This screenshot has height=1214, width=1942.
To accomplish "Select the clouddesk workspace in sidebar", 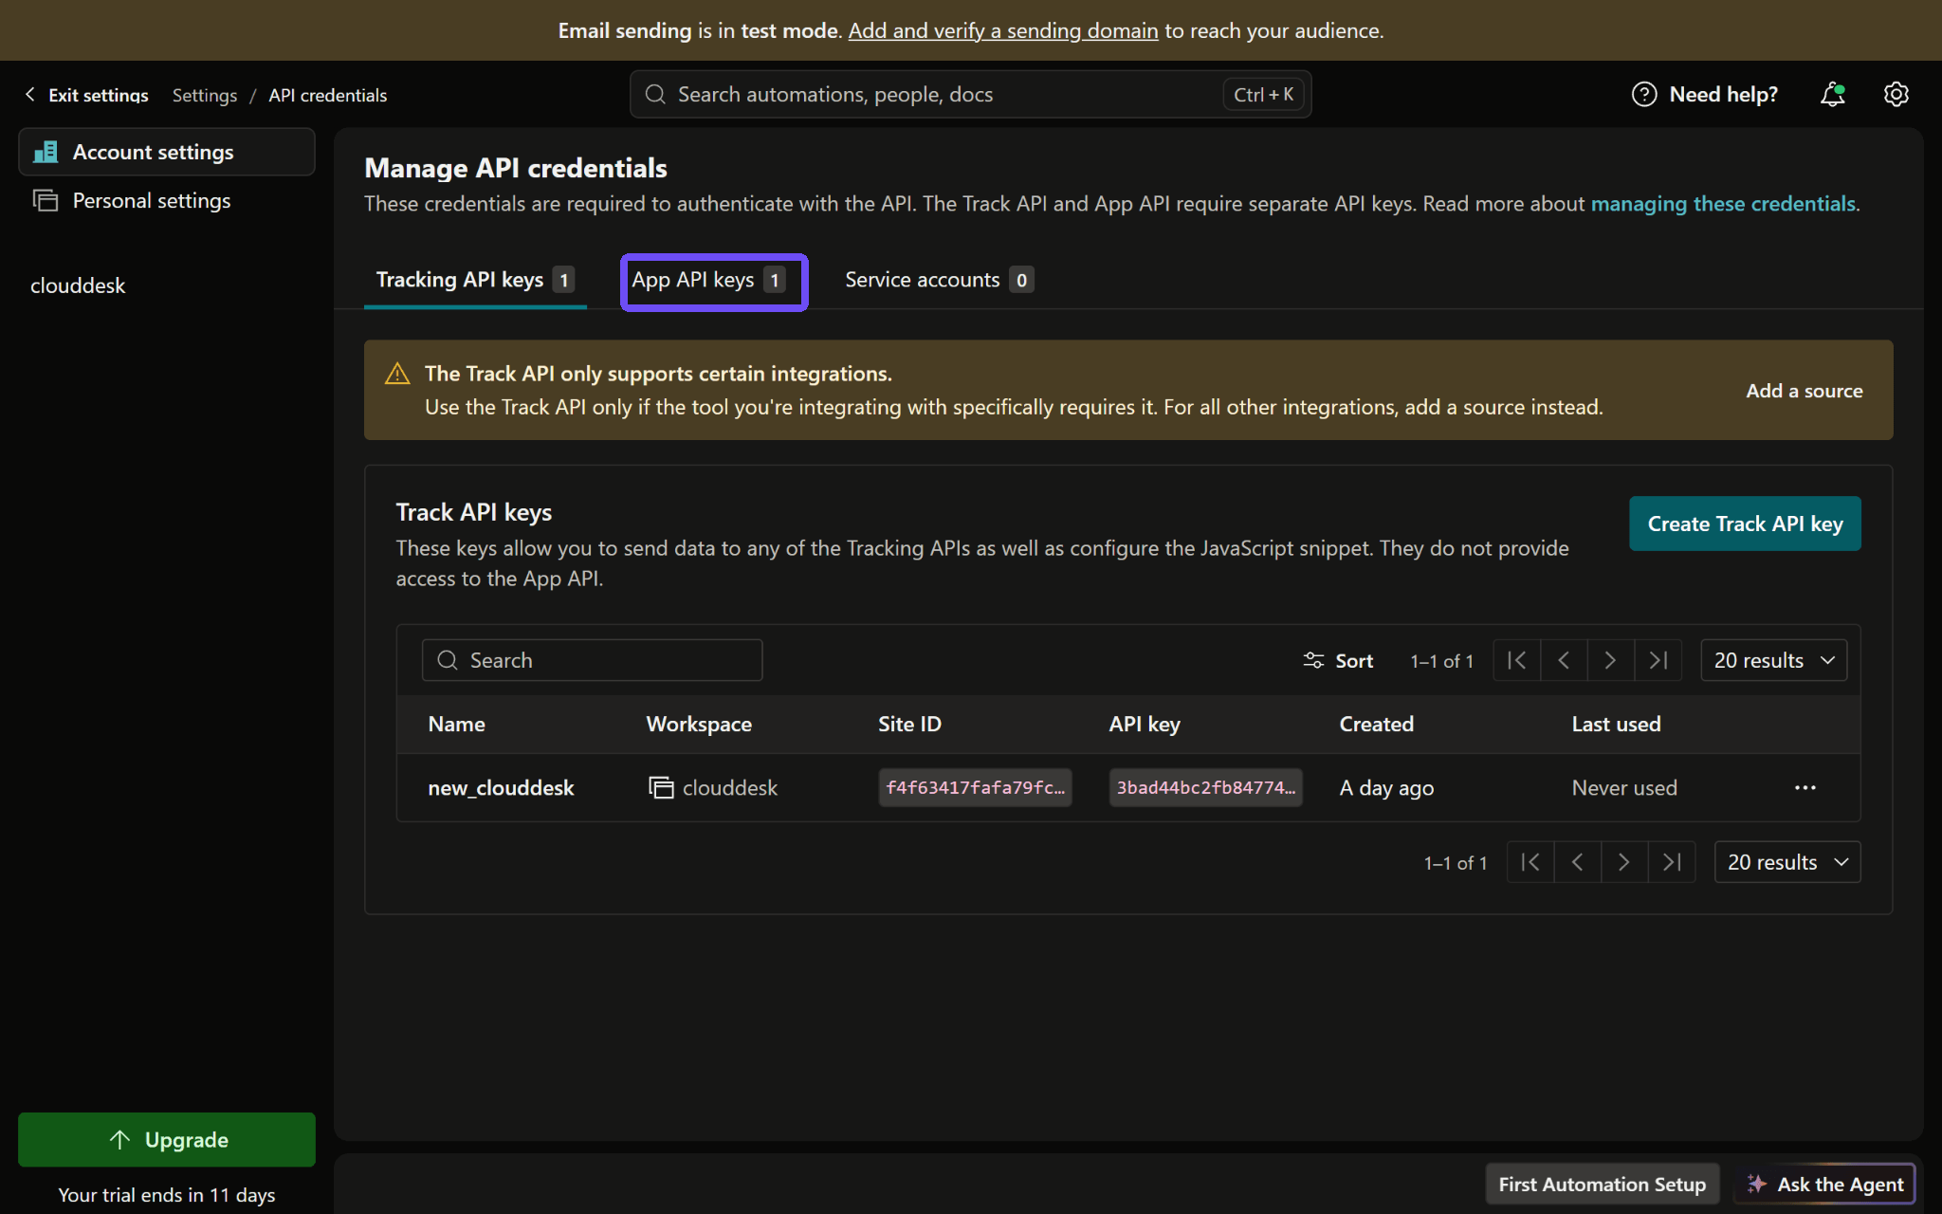I will pyautogui.click(x=78, y=285).
